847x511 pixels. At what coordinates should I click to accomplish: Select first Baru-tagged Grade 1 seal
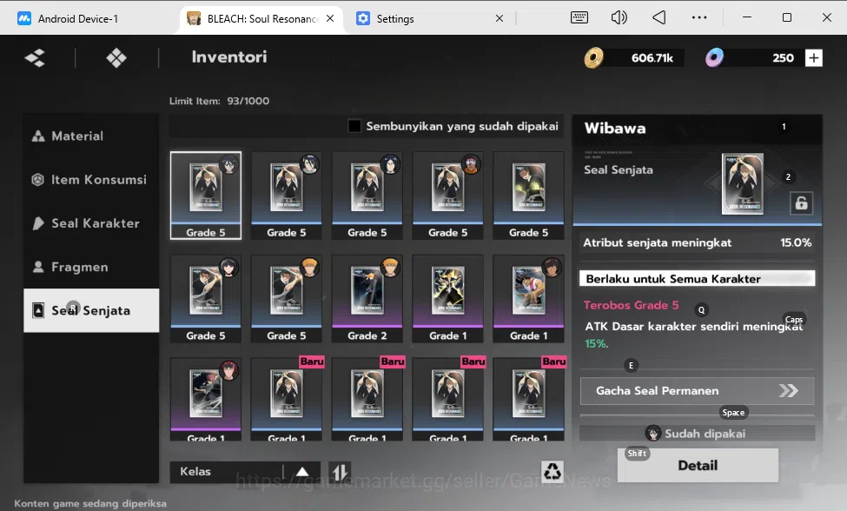coord(287,399)
